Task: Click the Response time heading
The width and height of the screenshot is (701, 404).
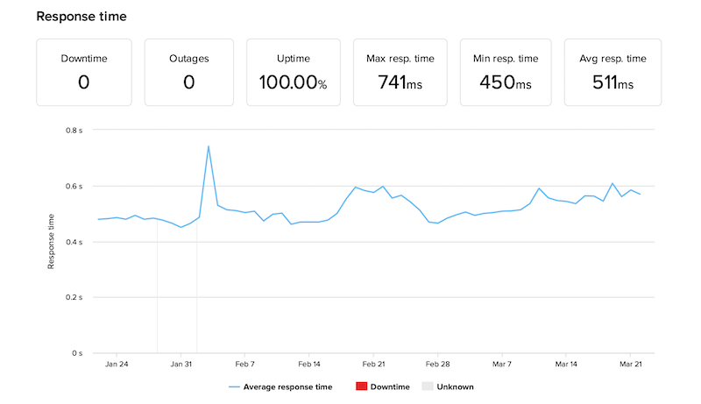Action: (81, 17)
